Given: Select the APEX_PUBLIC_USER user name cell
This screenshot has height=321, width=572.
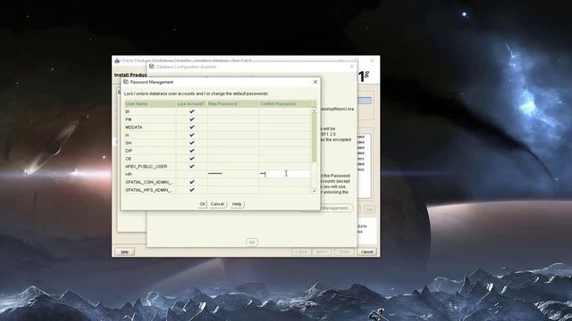Looking at the screenshot, I should [150, 167].
